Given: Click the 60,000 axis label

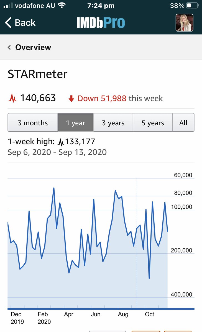Looking at the screenshot, I should 183,175.
